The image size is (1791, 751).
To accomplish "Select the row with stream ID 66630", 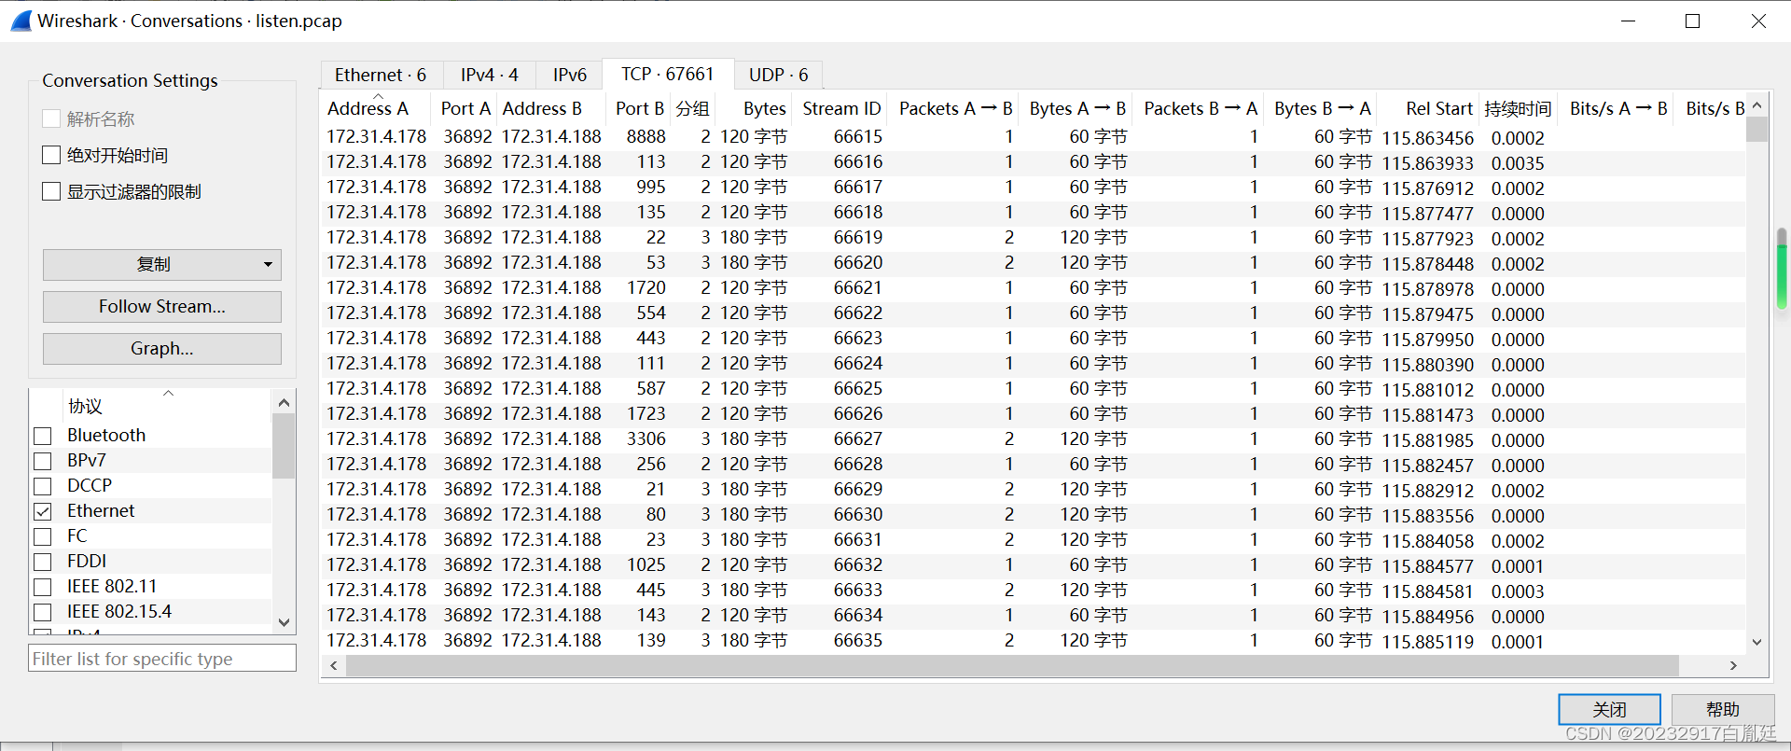I will click(x=1034, y=515).
